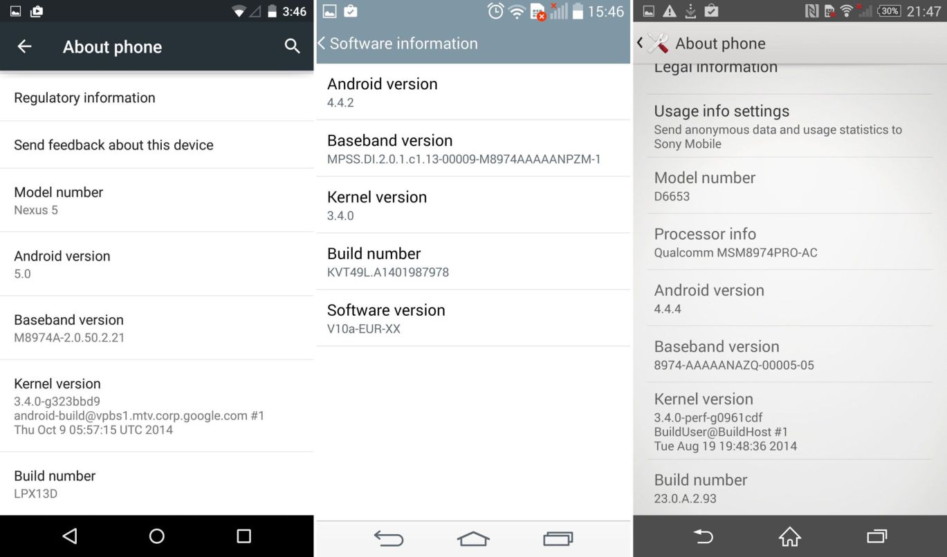Viewport: 947px width, 557px height.
Task: Tap the LG recent apps button
Action: [558, 538]
